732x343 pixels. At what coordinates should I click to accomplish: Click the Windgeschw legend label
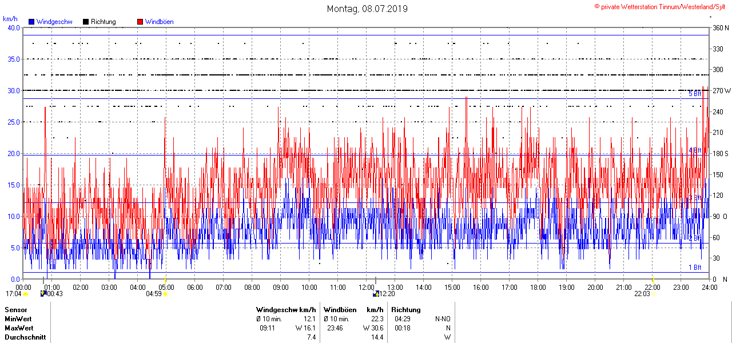(x=54, y=22)
